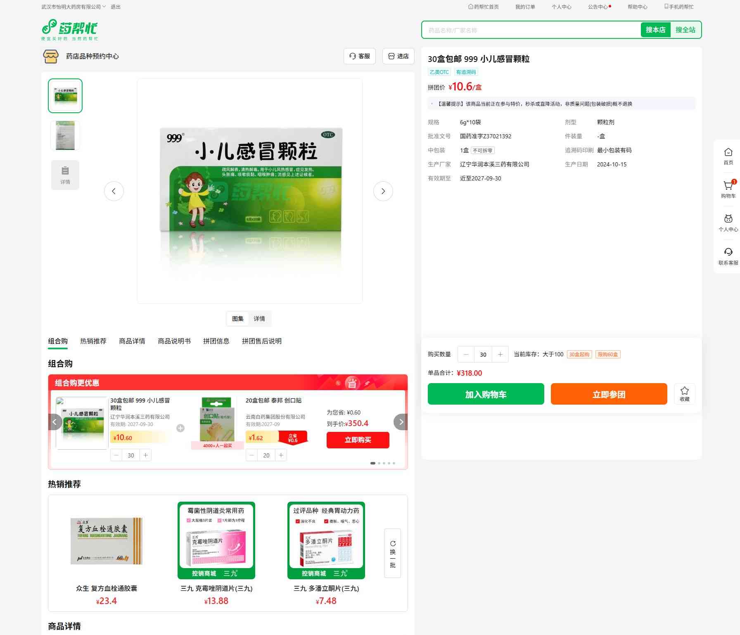Click the orange 立即参团 button
Viewport: 740px width, 635px height.
pyautogui.click(x=609, y=394)
